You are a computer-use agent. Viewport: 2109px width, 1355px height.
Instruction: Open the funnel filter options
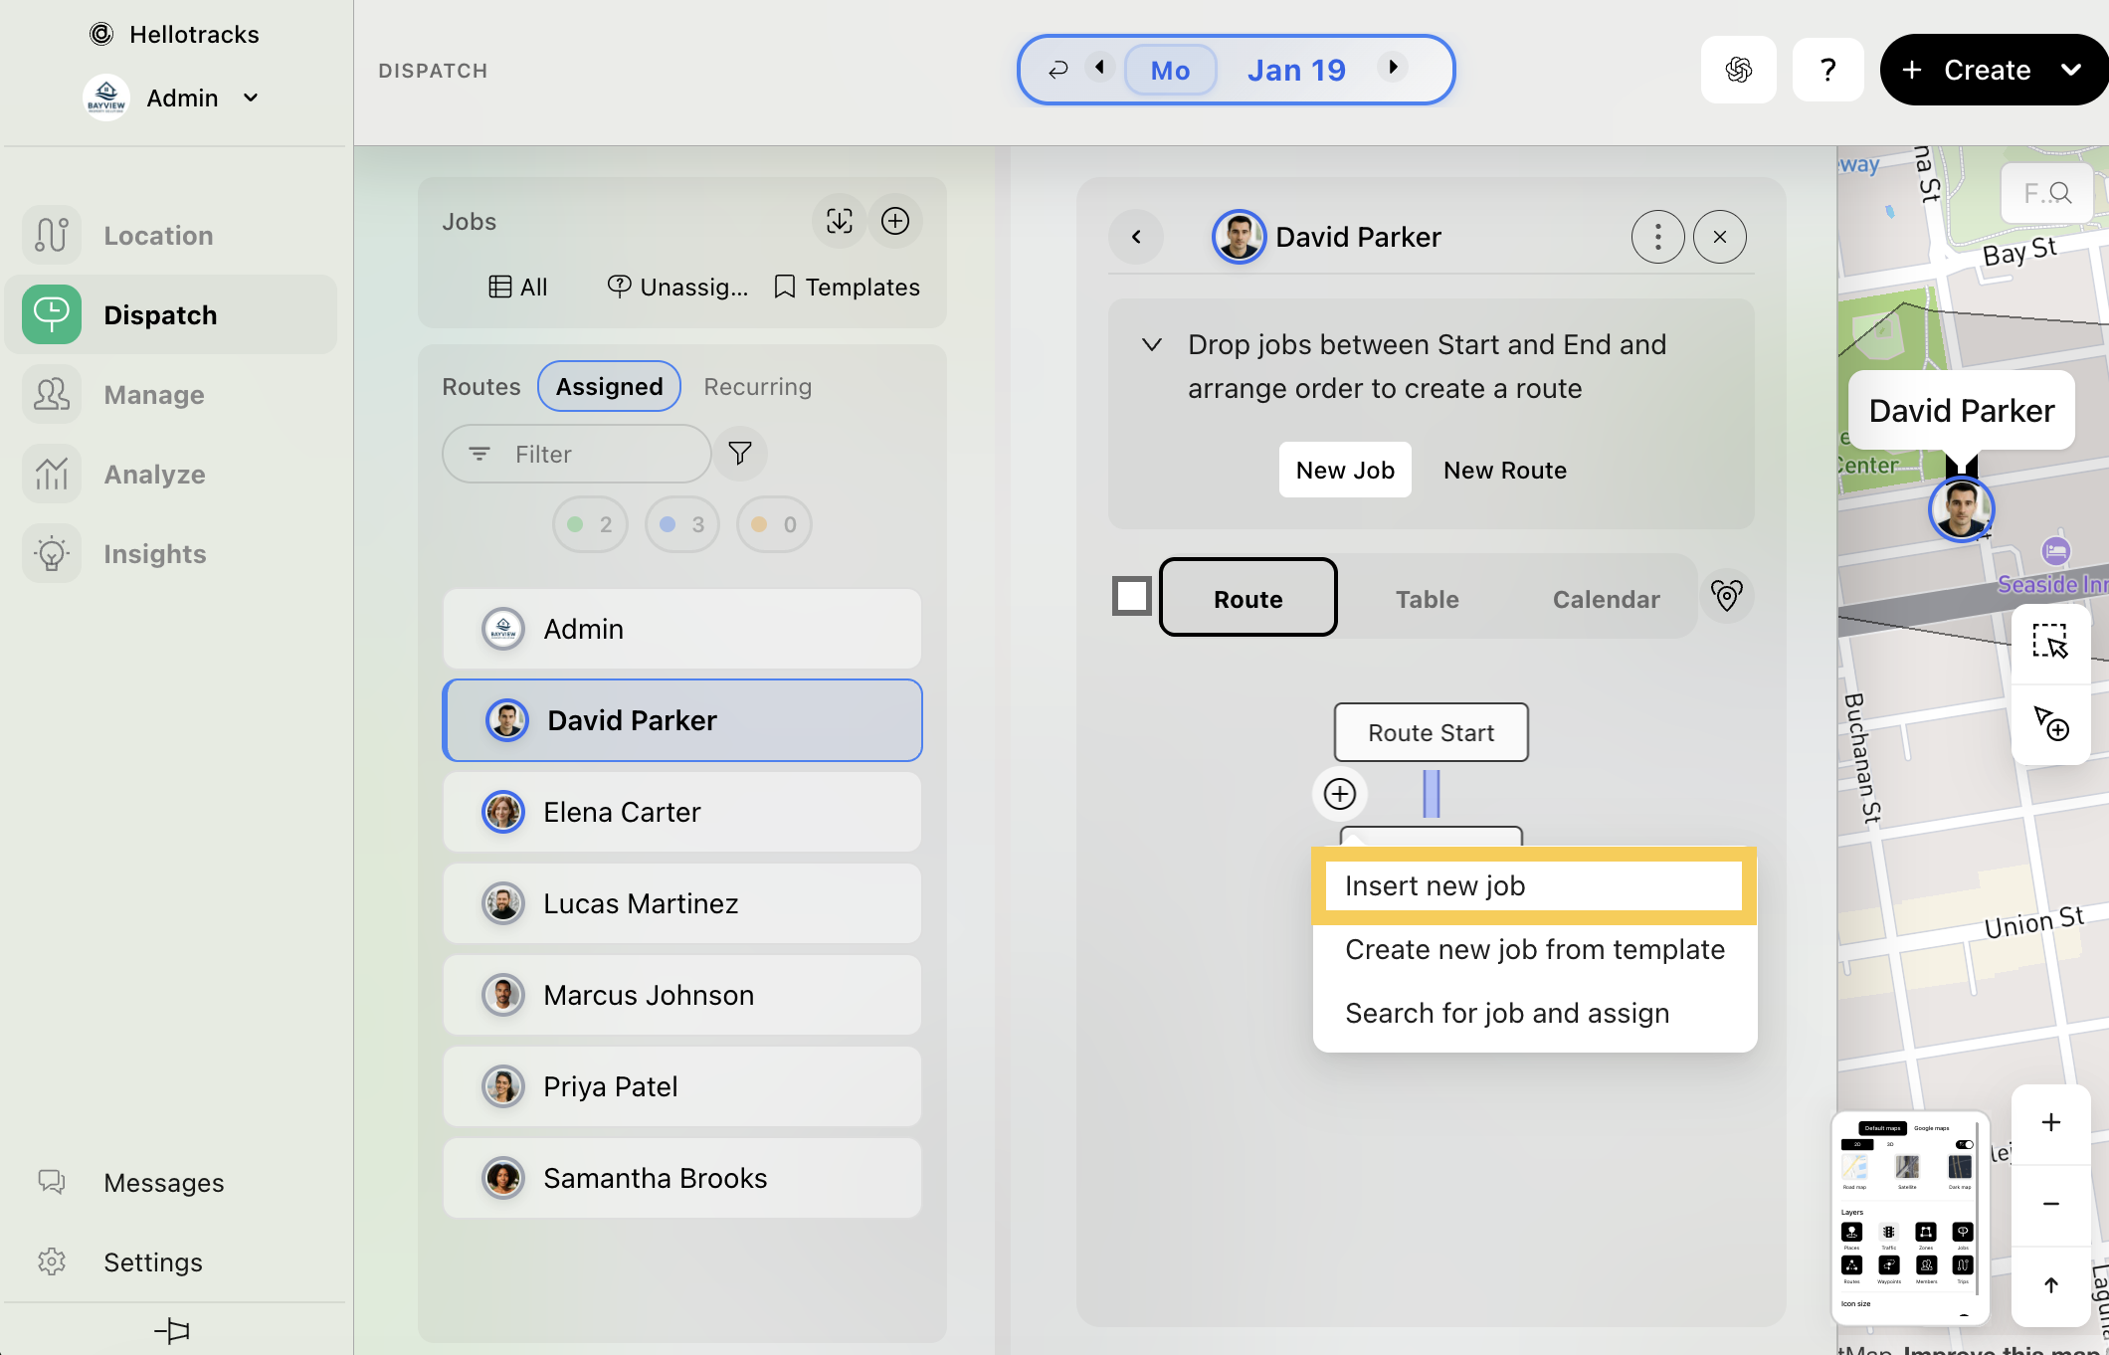(739, 454)
